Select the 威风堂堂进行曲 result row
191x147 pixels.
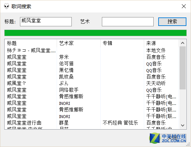(x=92, y=123)
